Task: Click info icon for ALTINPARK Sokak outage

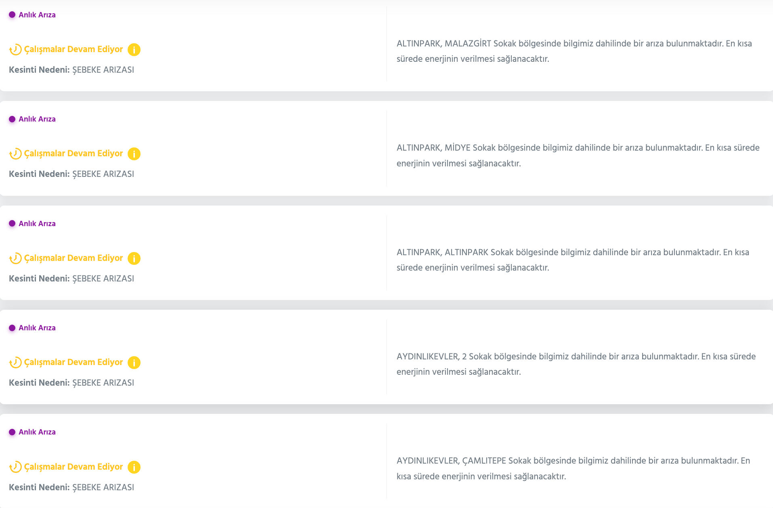Action: click(134, 258)
